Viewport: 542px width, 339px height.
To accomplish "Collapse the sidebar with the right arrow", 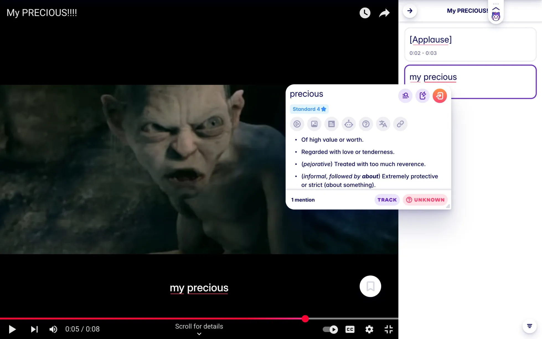I will tap(410, 11).
